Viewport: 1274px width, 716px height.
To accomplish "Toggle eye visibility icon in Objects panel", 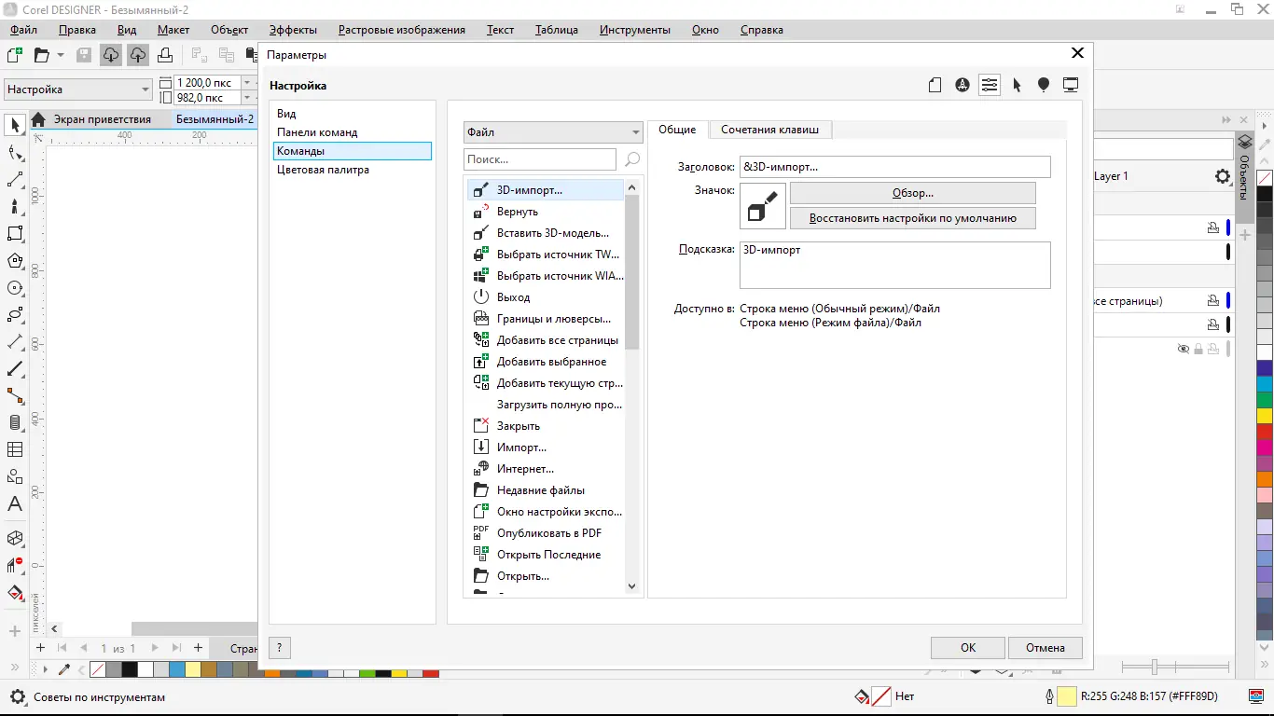I will 1184,349.
